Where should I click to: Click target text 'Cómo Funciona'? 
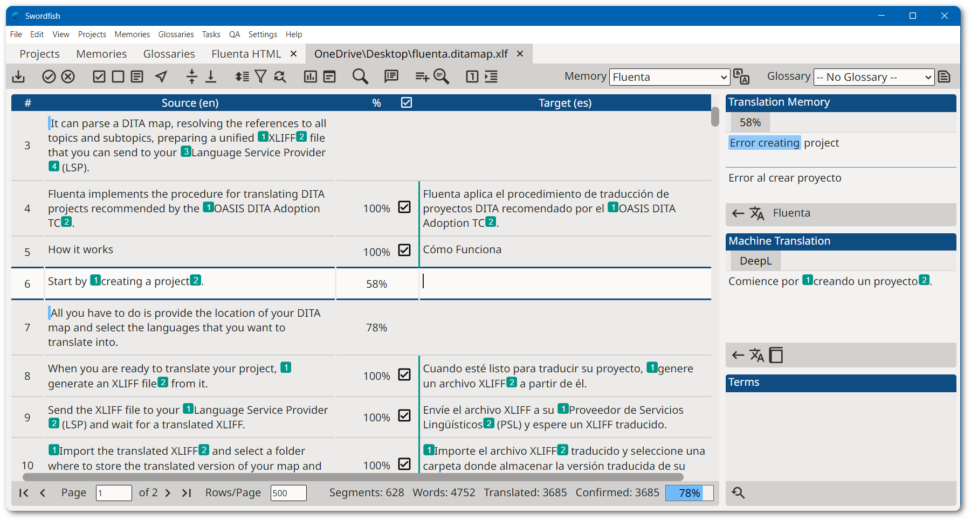pyautogui.click(x=462, y=249)
